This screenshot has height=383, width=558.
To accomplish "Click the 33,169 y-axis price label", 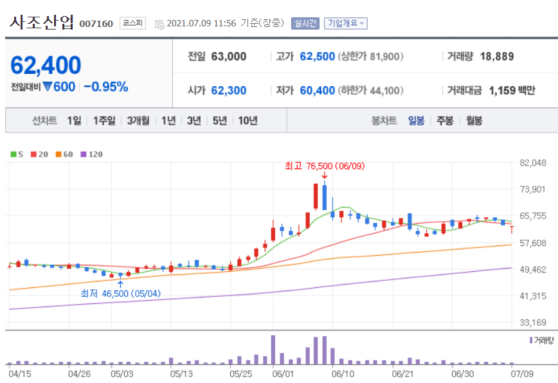I will (x=533, y=323).
